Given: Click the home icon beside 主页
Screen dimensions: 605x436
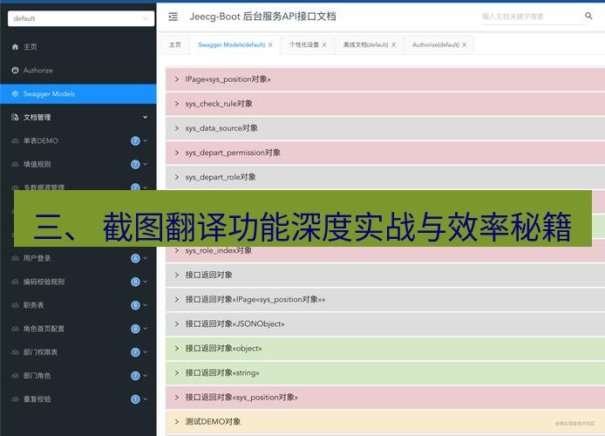Looking at the screenshot, I should pos(15,47).
